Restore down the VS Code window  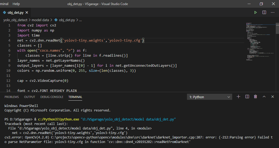tap(261, 4)
